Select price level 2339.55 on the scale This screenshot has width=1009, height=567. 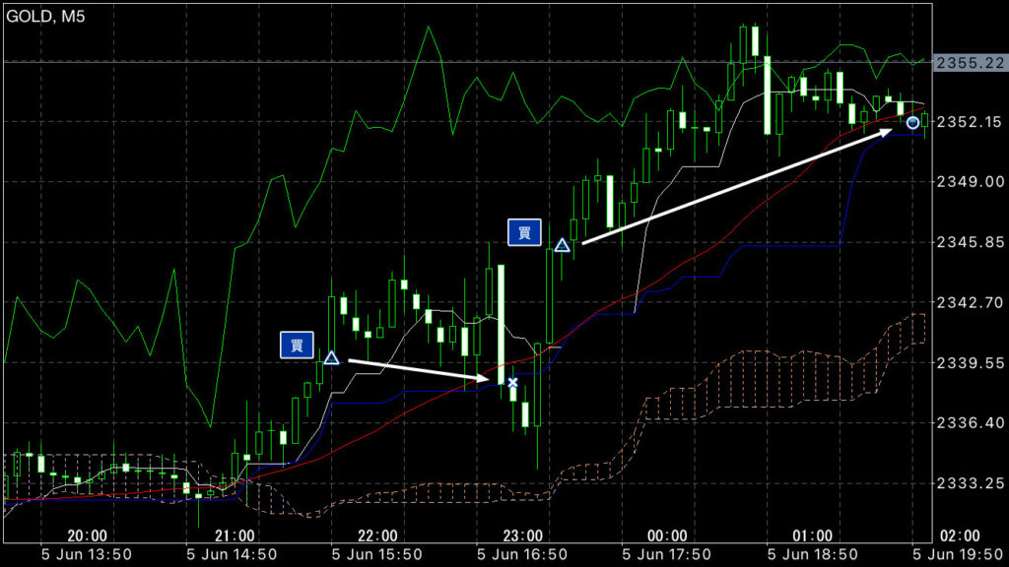[x=970, y=363]
